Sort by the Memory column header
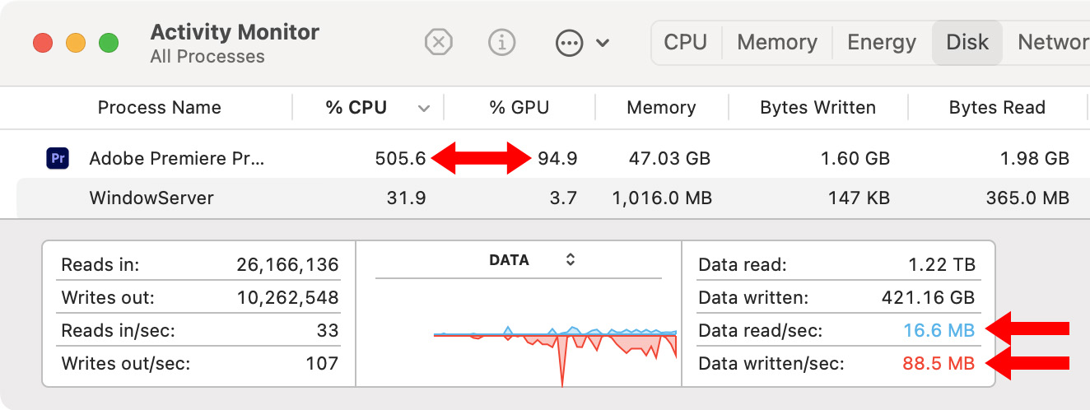This screenshot has height=410, width=1090. coord(661,108)
